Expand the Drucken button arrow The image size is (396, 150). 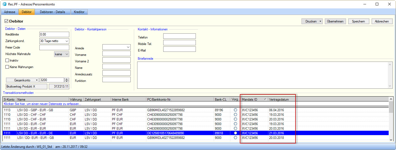coord(320,21)
